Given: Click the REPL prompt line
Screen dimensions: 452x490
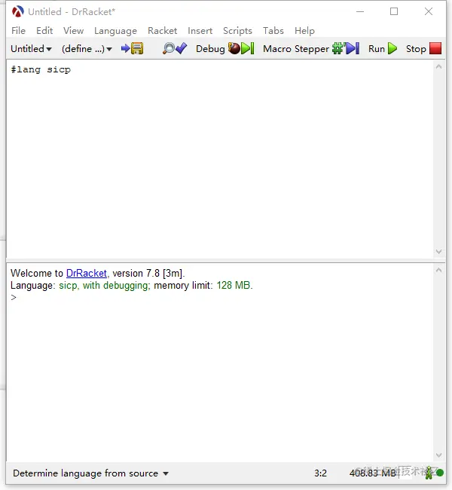Looking at the screenshot, I should coord(14,297).
